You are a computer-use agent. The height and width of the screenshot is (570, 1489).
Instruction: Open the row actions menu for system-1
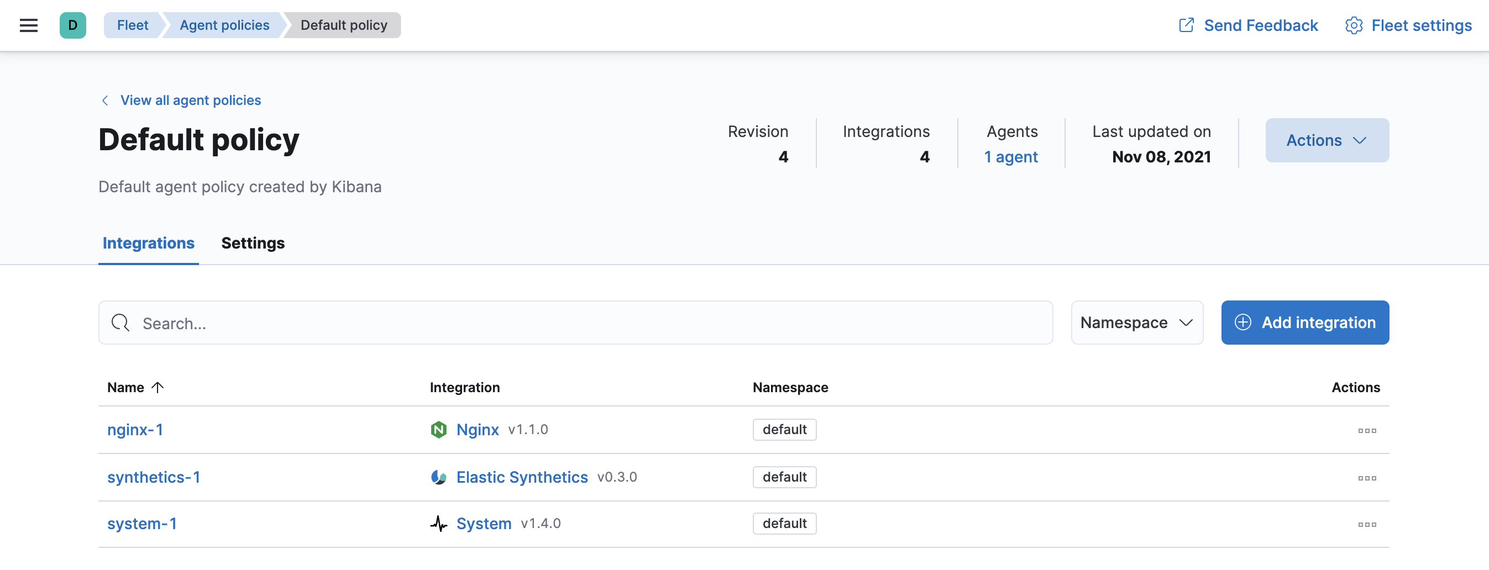1367,524
